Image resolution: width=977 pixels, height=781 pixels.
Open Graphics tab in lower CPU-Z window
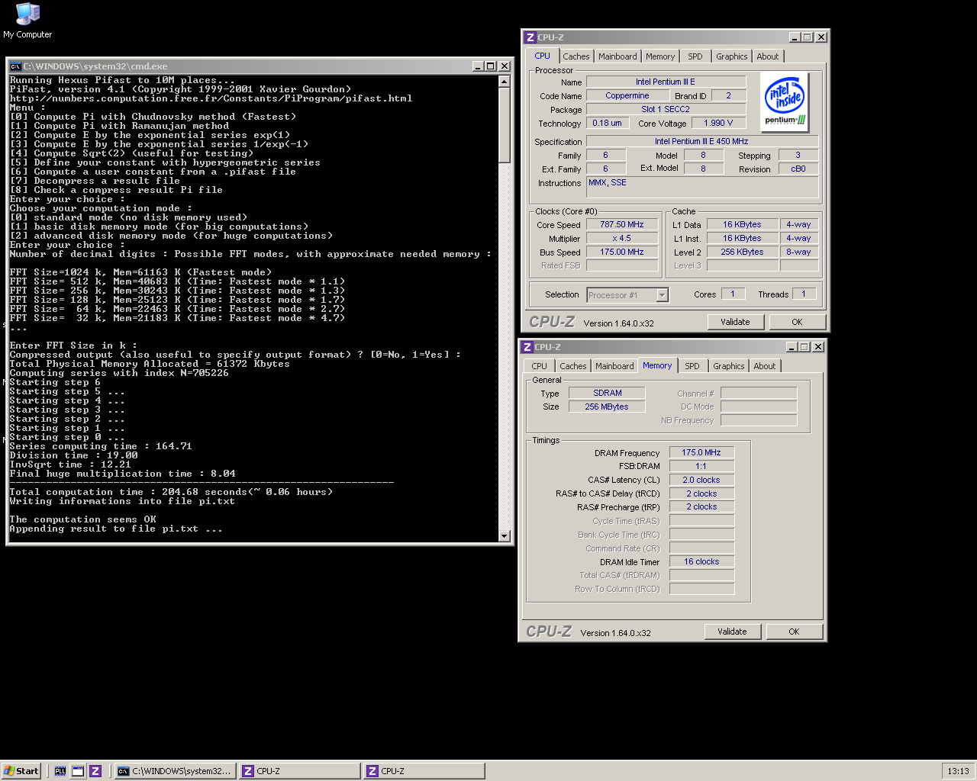point(729,366)
